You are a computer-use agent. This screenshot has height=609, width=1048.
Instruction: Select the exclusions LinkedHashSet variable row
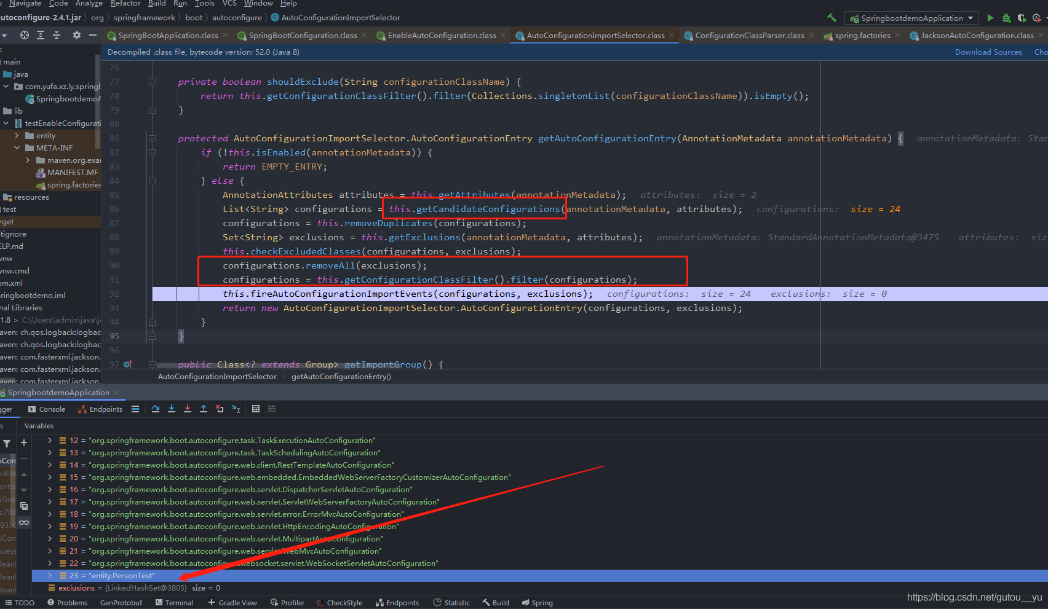(x=540, y=588)
